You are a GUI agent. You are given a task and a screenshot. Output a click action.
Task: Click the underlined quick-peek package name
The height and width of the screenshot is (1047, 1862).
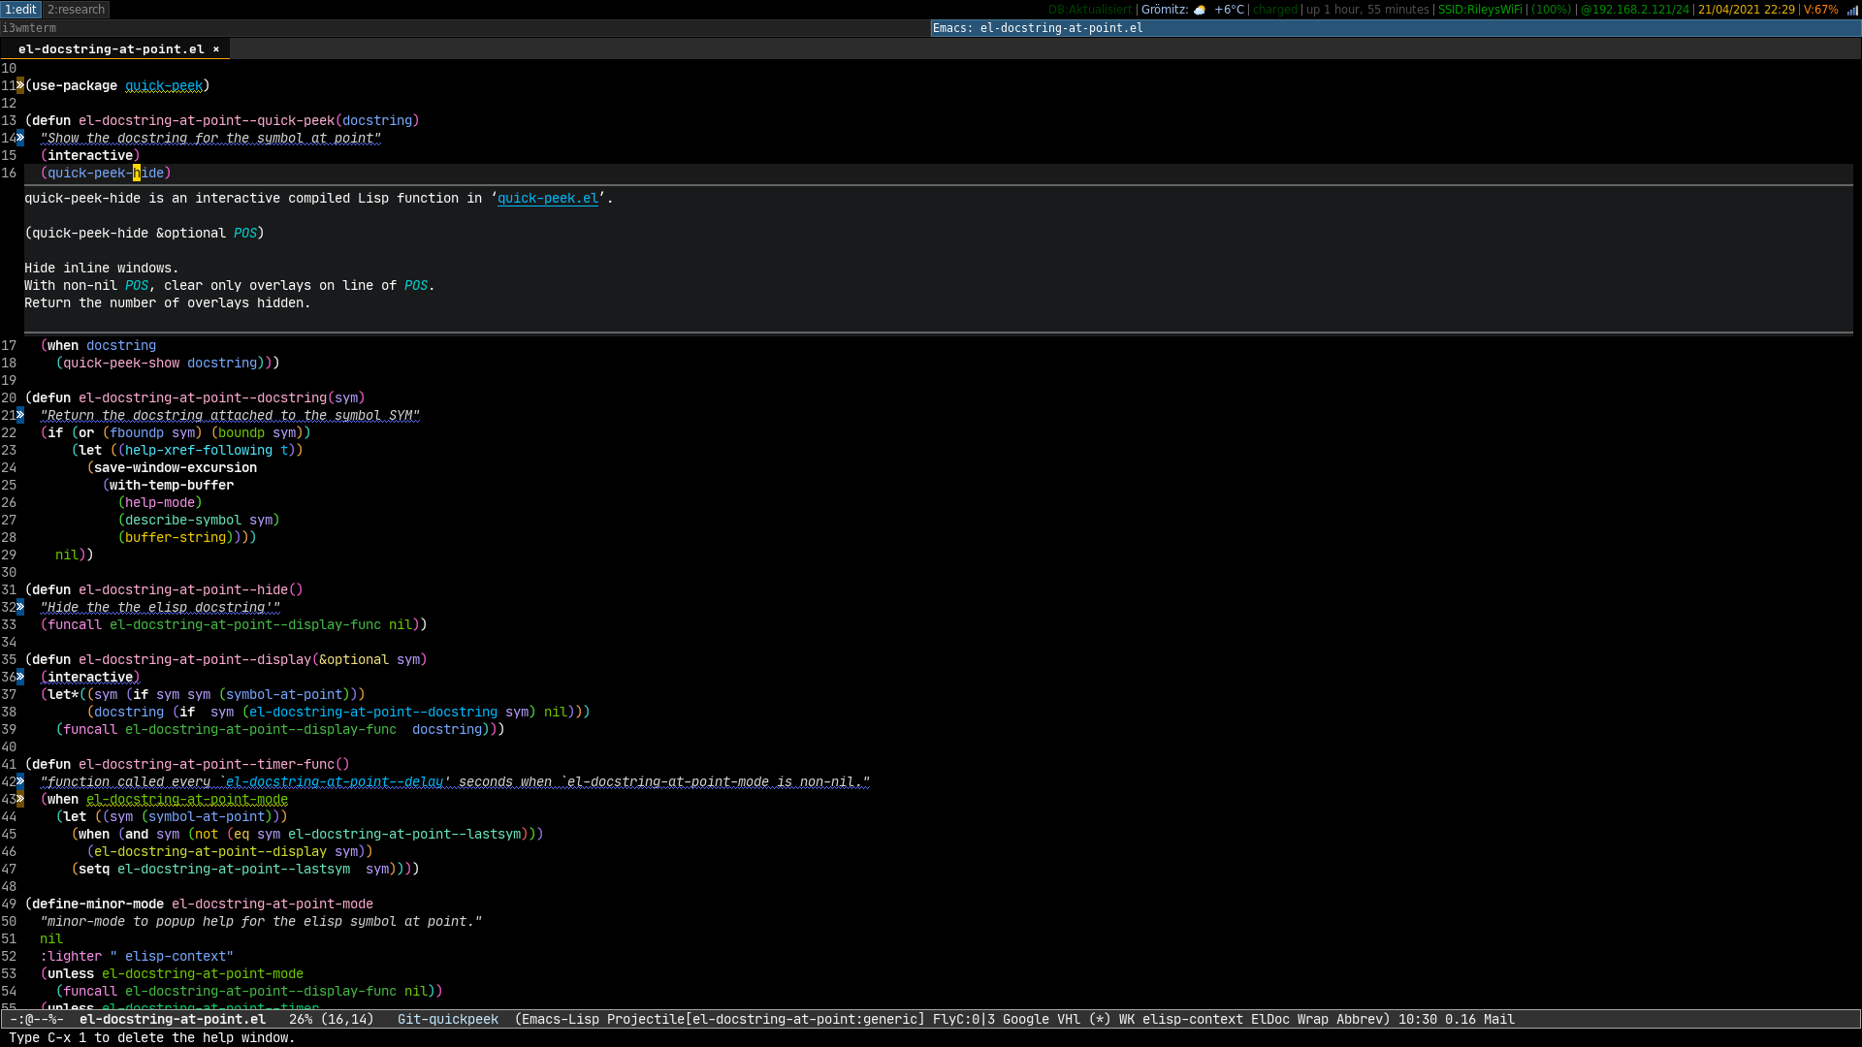(164, 86)
